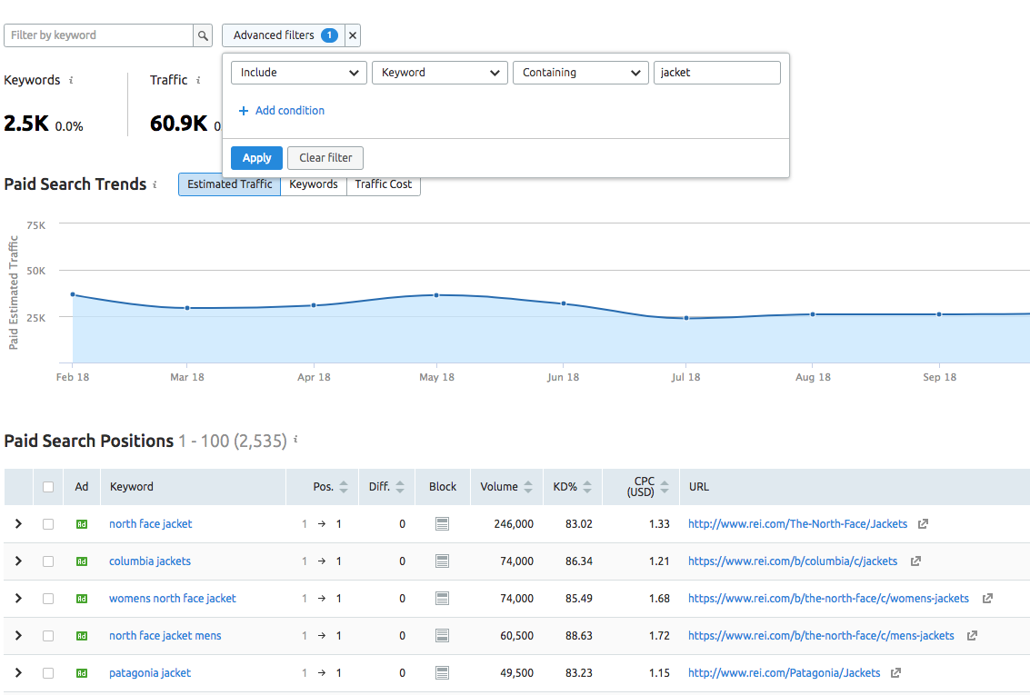The image size is (1030, 695).
Task: Click the block icon in patagonia jacket row
Action: (442, 672)
